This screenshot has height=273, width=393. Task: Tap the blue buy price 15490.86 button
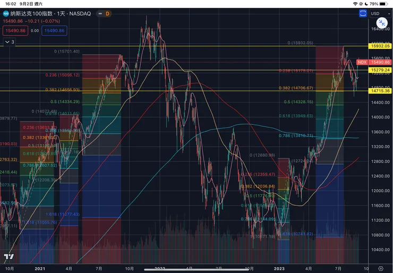pyautogui.click(x=54, y=31)
